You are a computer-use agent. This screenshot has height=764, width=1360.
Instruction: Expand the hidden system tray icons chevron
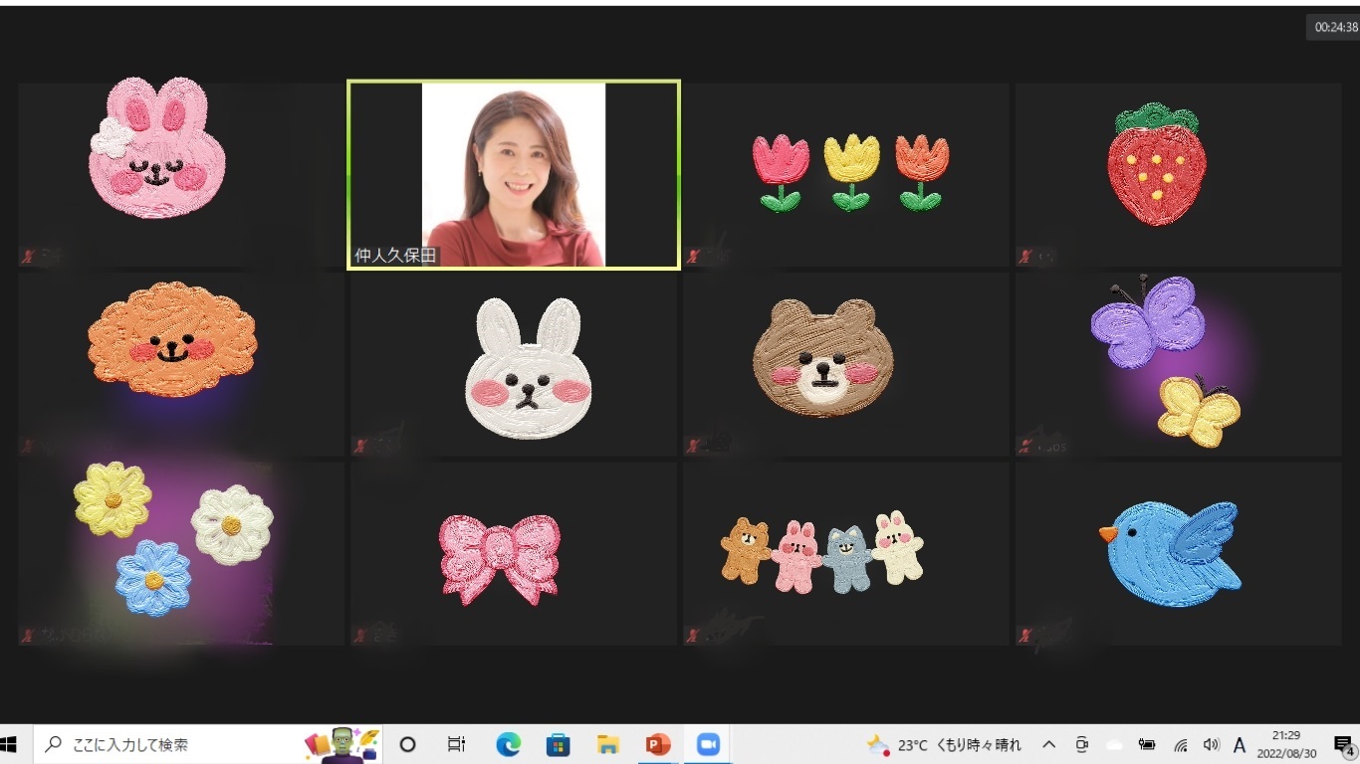1048,744
